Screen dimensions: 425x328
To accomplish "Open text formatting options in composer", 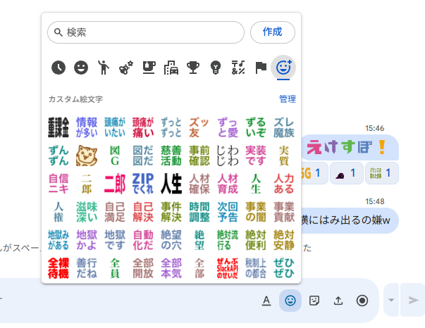I will pyautogui.click(x=266, y=301).
